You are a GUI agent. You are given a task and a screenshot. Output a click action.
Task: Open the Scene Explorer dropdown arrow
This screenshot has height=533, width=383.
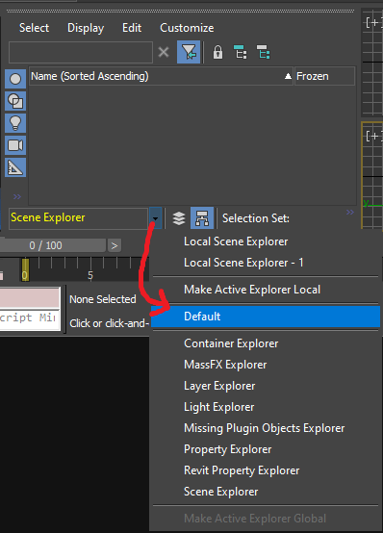click(x=155, y=218)
